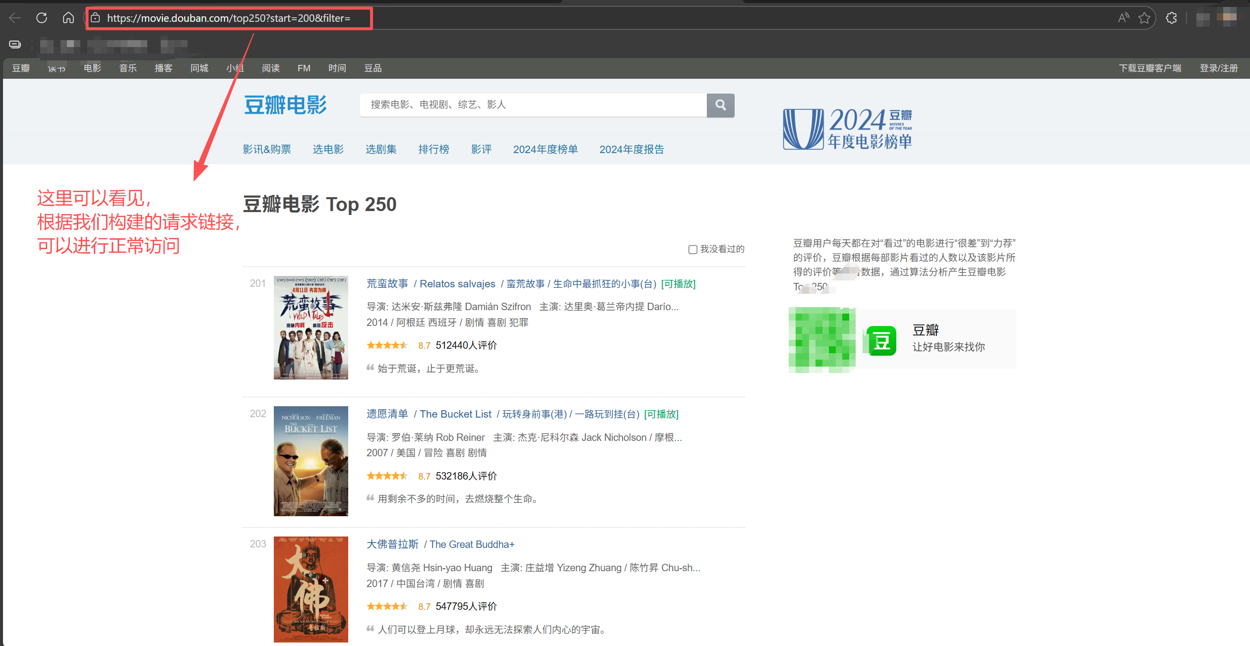This screenshot has width=1250, height=646.
Task: Click the rank number 201
Action: 258,283
